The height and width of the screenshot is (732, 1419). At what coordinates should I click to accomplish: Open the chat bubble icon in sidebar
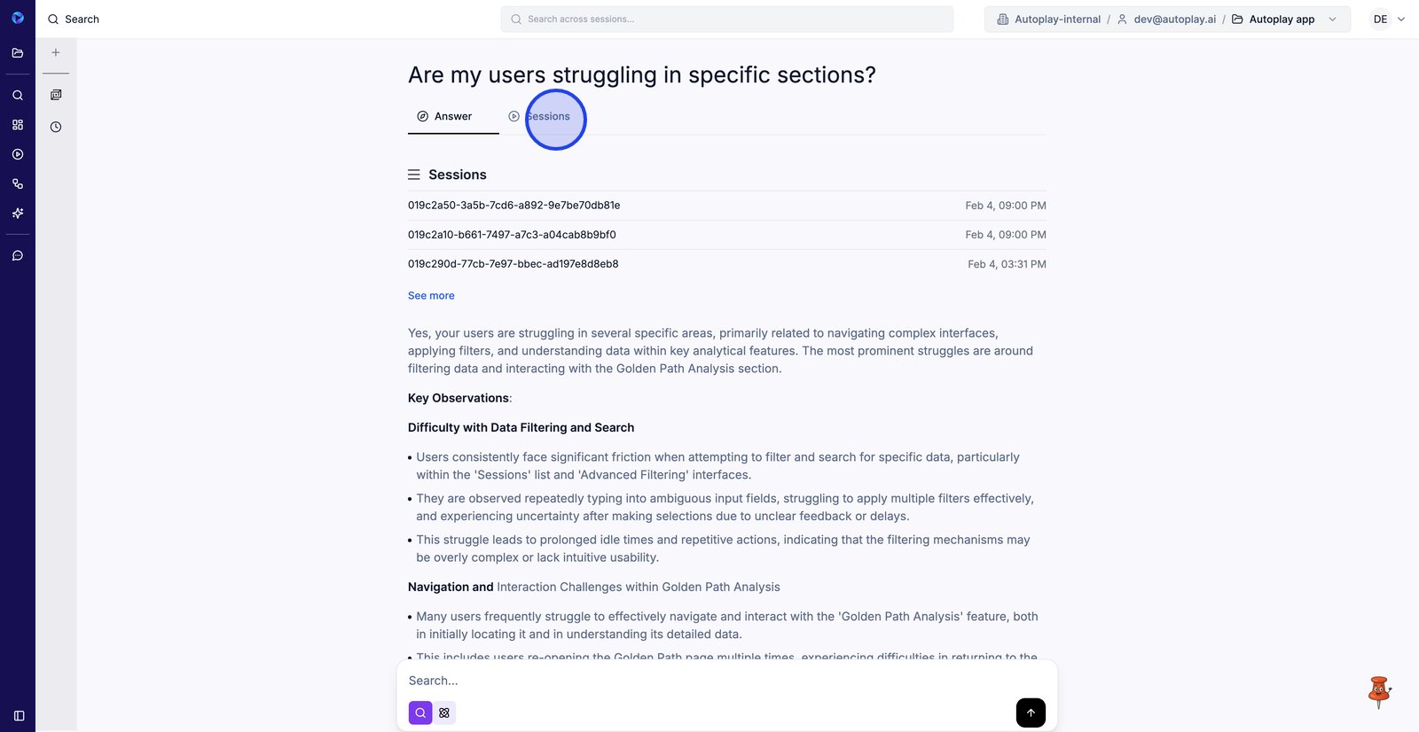18,256
